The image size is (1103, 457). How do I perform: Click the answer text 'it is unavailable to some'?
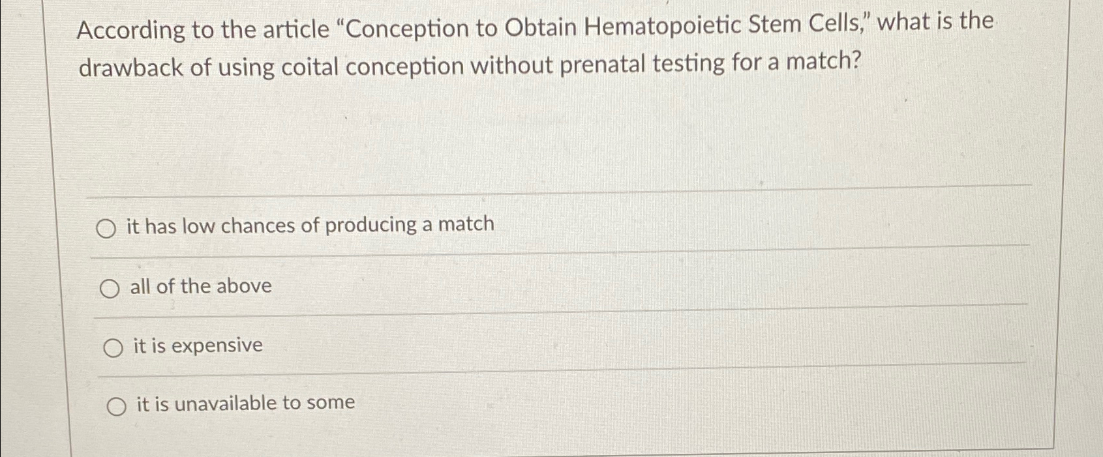pos(245,402)
